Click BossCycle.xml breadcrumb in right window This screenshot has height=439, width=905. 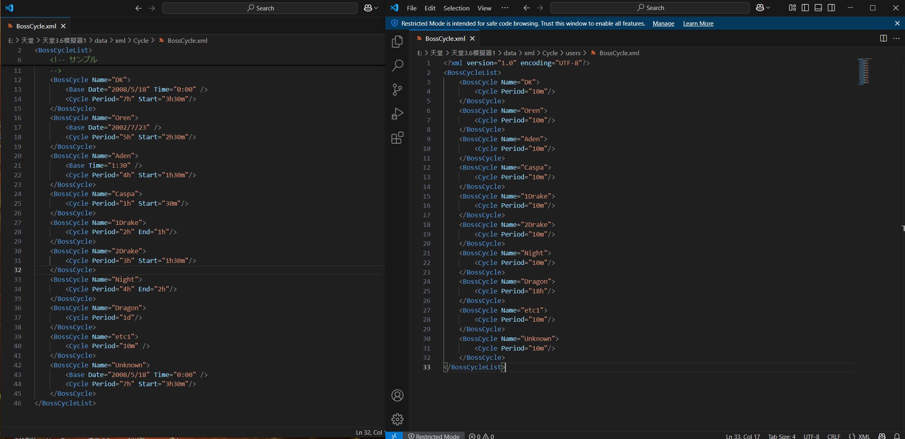coord(619,53)
